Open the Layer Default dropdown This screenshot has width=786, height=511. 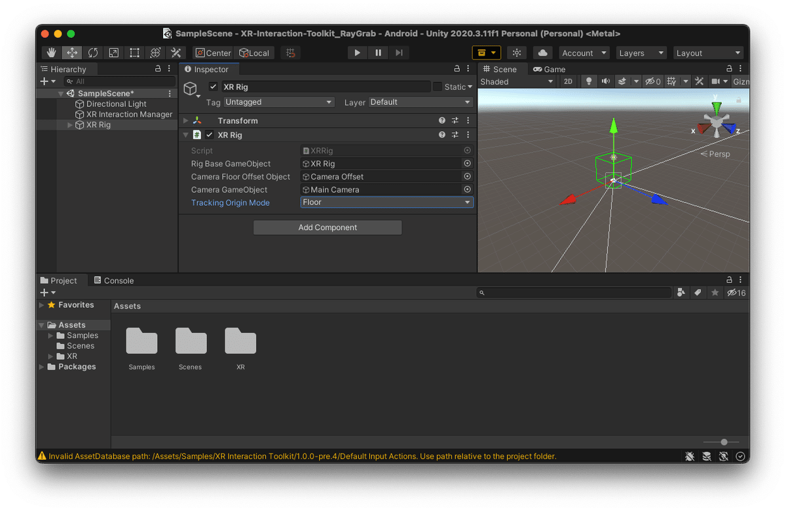tap(421, 102)
